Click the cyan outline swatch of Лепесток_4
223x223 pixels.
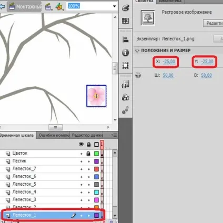96,192
